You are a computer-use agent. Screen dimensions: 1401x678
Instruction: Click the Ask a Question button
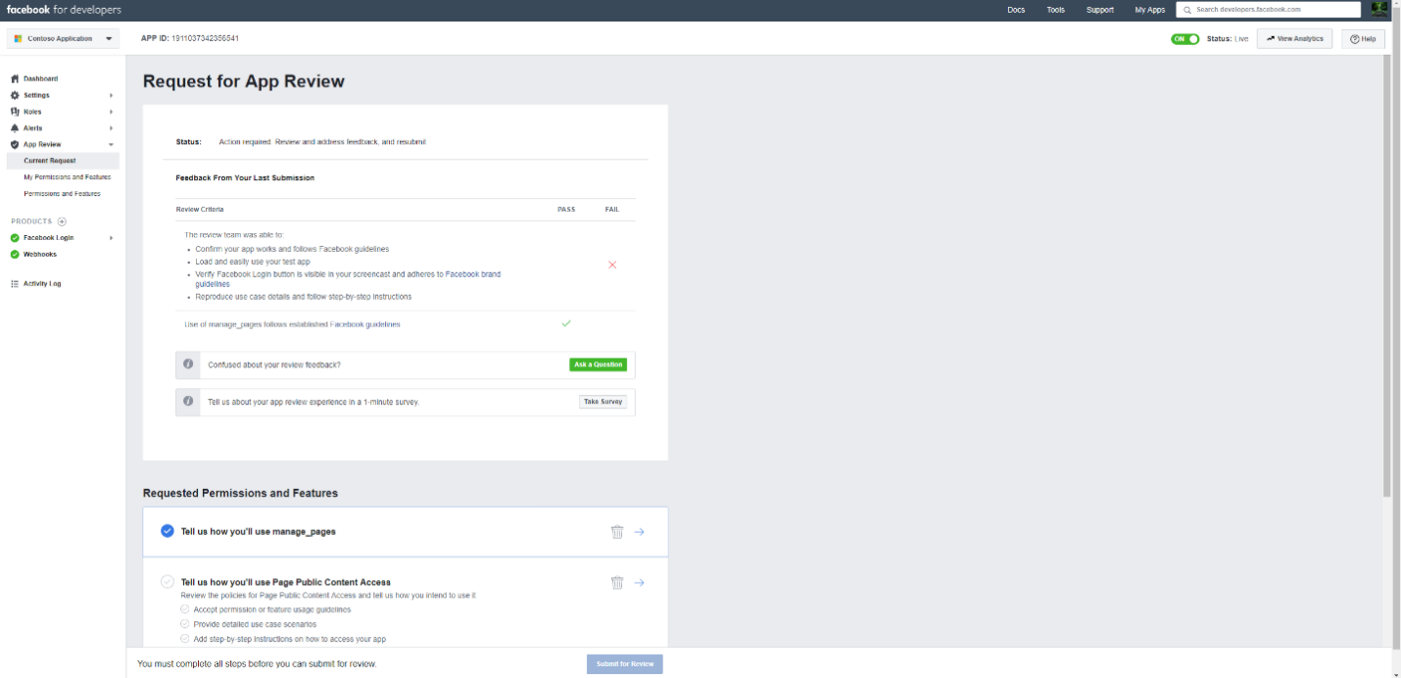coord(598,363)
